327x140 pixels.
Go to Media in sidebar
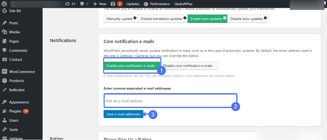[14, 32]
